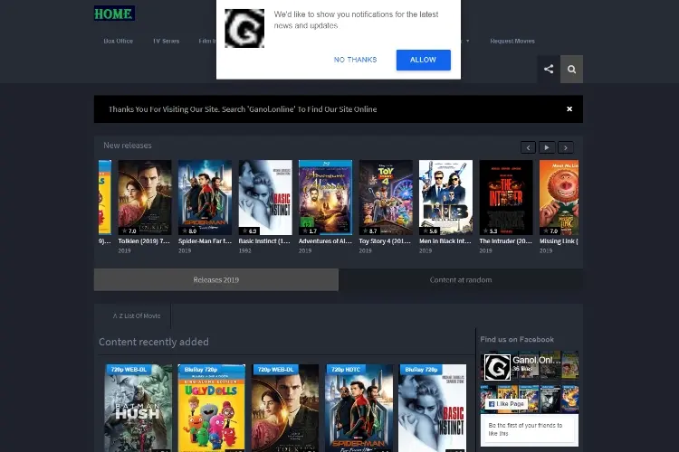The height and width of the screenshot is (452, 679).
Task: Open the share icon
Action: (x=549, y=69)
